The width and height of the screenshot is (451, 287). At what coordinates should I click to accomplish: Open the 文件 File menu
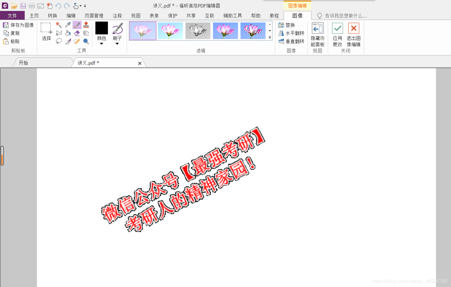12,16
